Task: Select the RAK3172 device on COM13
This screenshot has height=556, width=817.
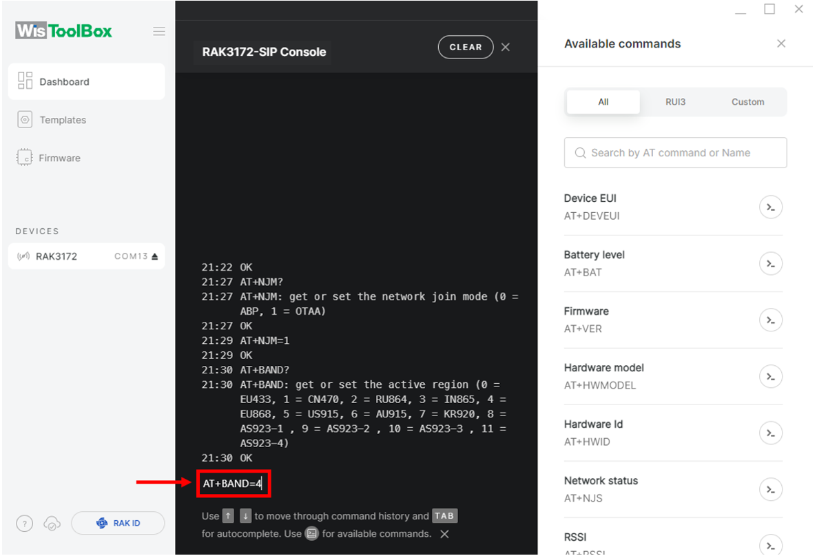Action: (87, 256)
